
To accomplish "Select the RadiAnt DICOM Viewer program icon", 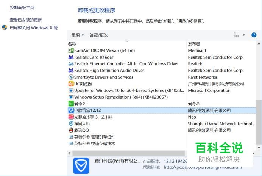I will [71, 51].
